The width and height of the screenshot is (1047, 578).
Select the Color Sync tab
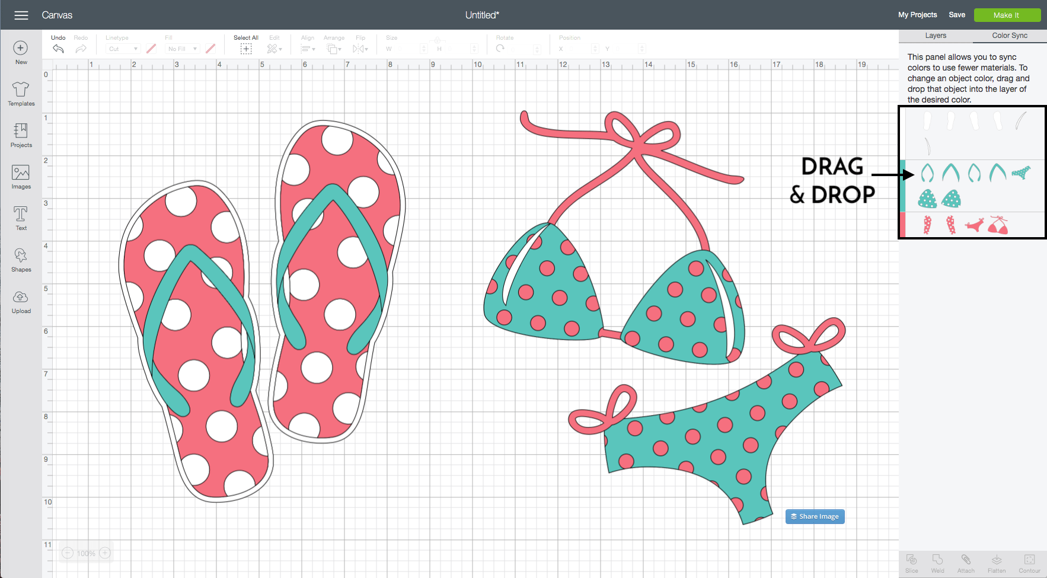pyautogui.click(x=1010, y=36)
